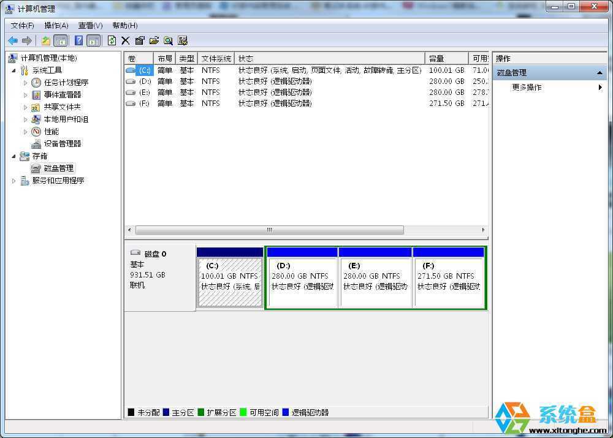Collapse the 系统工具 tree node

14,70
